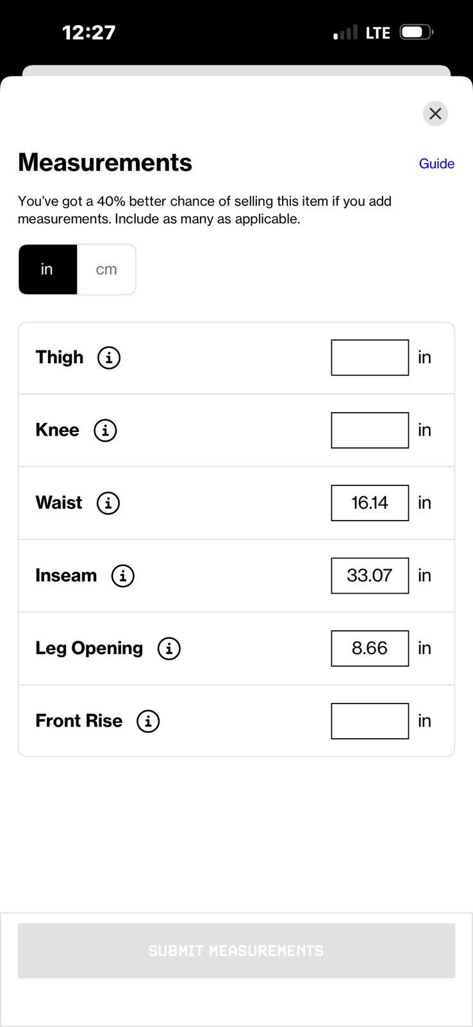
Task: Tap the cellular signal bars icon
Action: 345,33
